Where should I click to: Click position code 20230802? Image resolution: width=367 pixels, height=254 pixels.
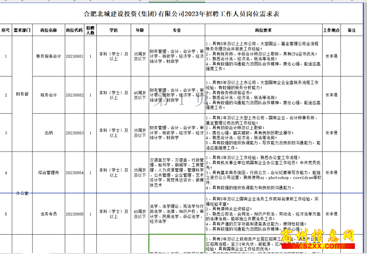[74, 95]
